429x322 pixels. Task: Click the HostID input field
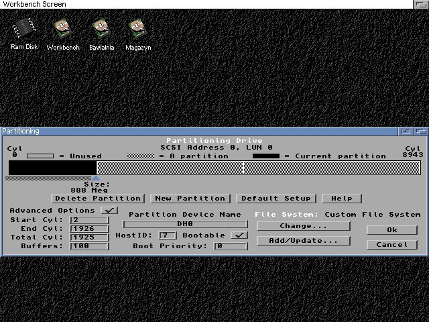click(x=168, y=235)
